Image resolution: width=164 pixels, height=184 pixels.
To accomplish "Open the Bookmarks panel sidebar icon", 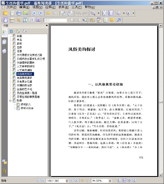I will [x=4, y=32].
